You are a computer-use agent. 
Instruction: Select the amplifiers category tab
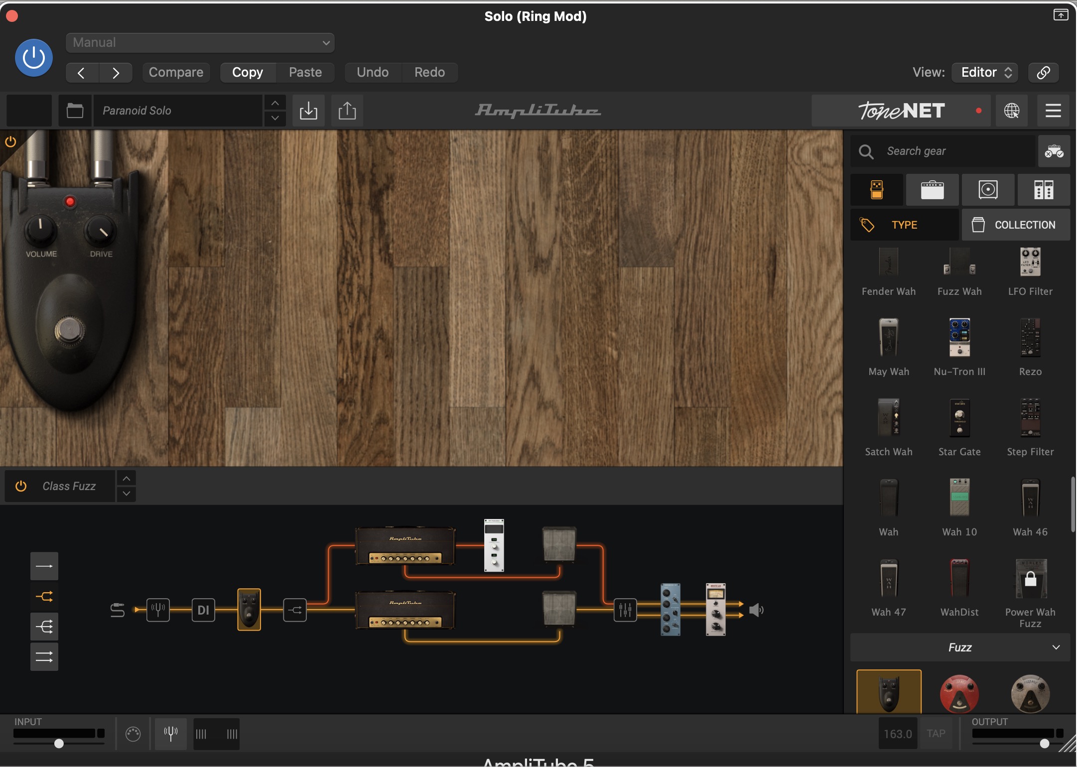click(x=932, y=190)
